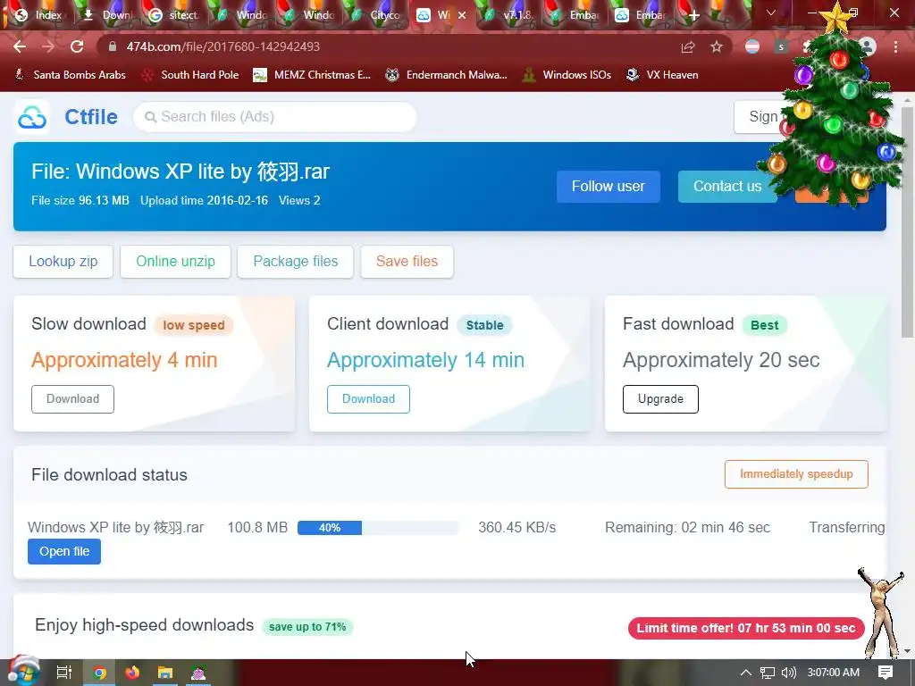This screenshot has height=686, width=915.
Task: Switch to the v7.1.8 tab
Action: [x=508, y=15]
